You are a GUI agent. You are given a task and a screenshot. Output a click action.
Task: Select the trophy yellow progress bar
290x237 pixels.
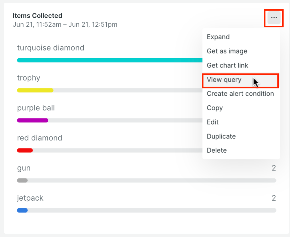point(35,90)
